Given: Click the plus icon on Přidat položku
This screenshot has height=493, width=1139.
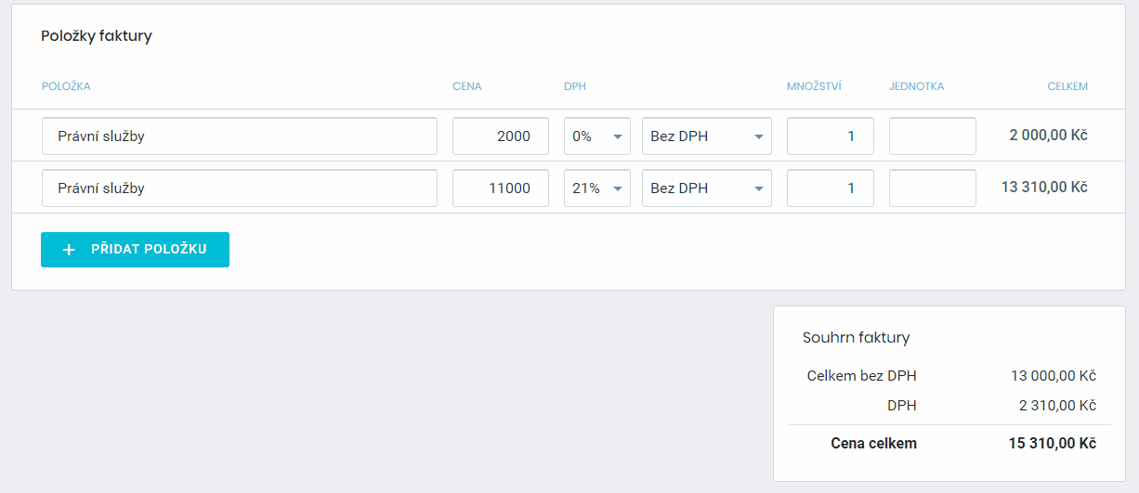Looking at the screenshot, I should point(69,250).
